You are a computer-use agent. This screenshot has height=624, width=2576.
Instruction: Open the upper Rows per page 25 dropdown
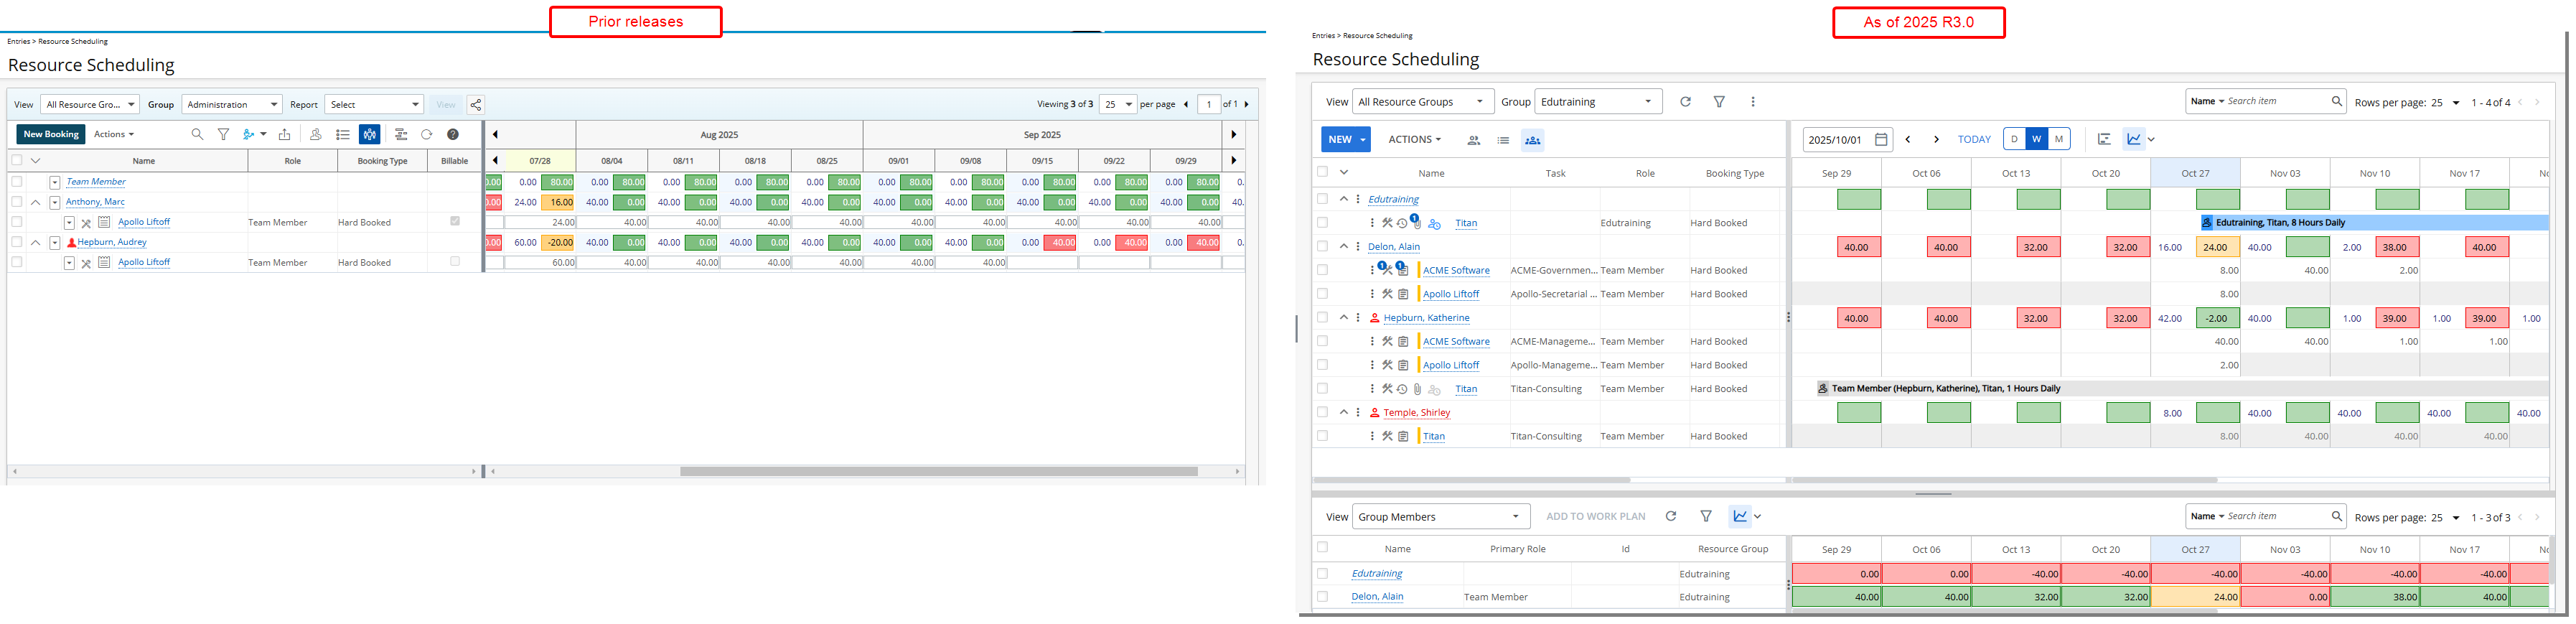click(x=2446, y=102)
